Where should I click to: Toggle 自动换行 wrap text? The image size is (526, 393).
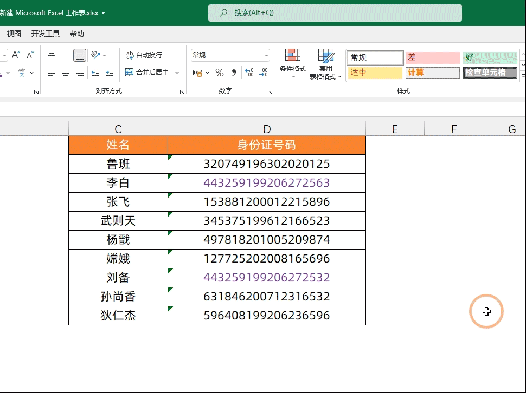point(144,55)
